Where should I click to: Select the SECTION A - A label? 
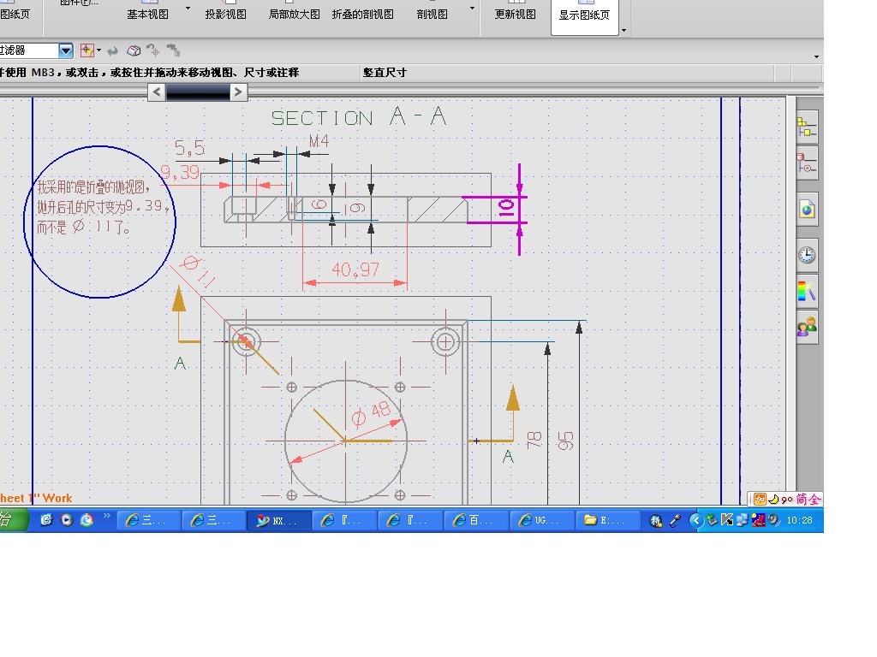coord(359,116)
